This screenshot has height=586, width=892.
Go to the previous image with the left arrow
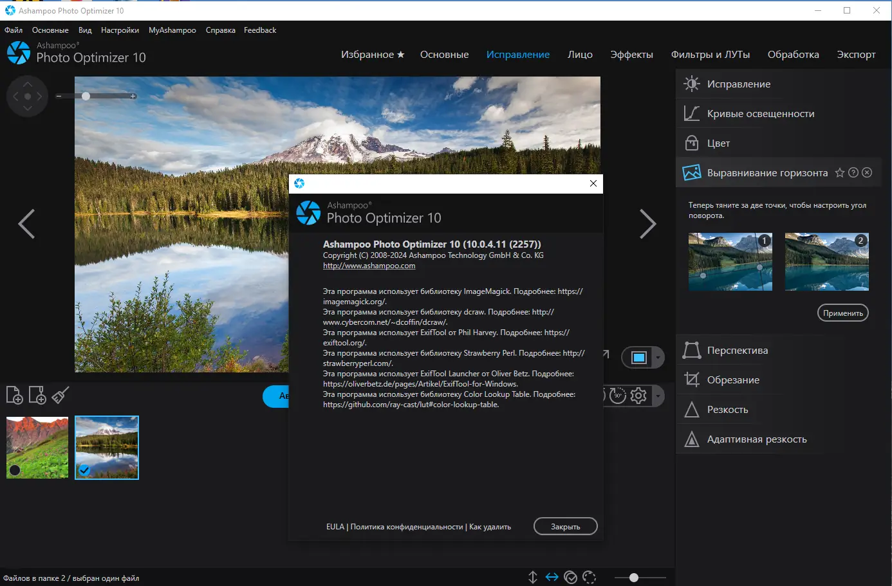coord(26,224)
